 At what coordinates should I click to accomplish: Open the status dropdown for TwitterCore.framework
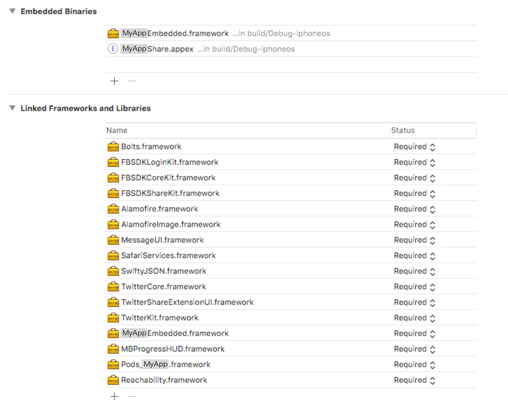tap(414, 287)
